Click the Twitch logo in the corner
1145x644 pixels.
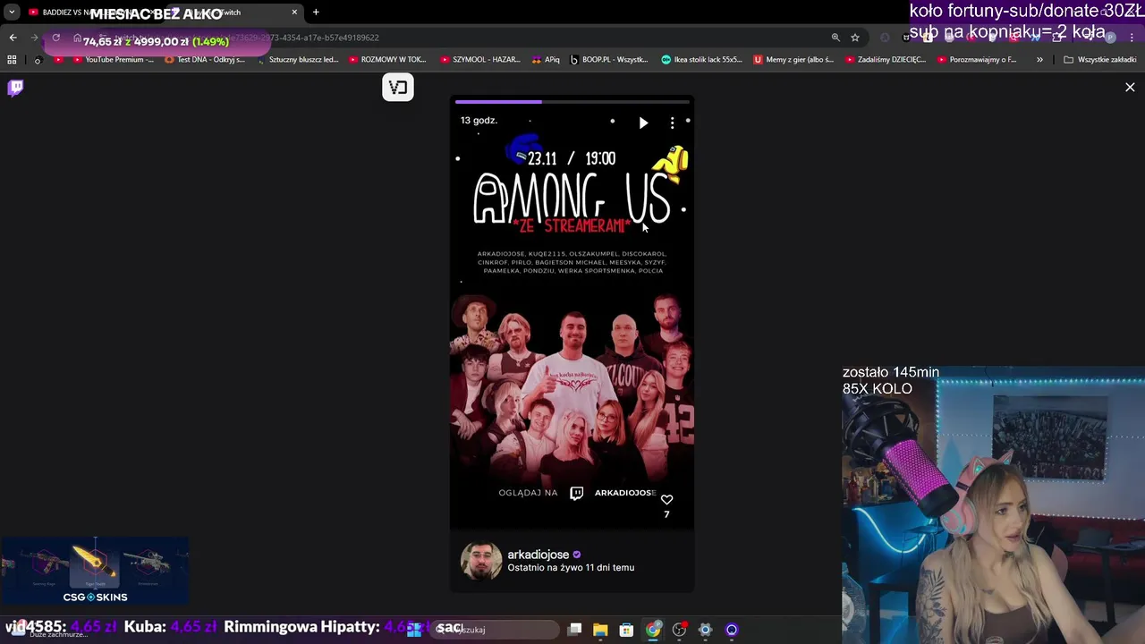click(15, 88)
